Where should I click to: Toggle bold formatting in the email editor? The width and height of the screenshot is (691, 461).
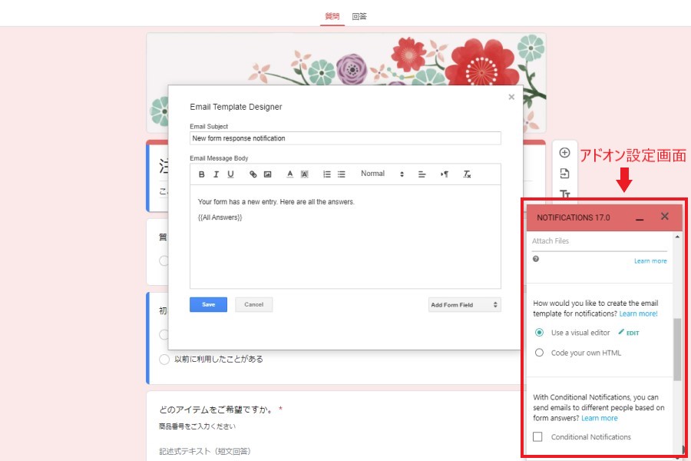pyautogui.click(x=202, y=174)
